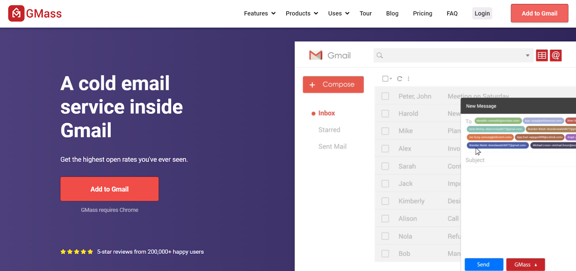Click the red @ build-list icon

point(556,55)
